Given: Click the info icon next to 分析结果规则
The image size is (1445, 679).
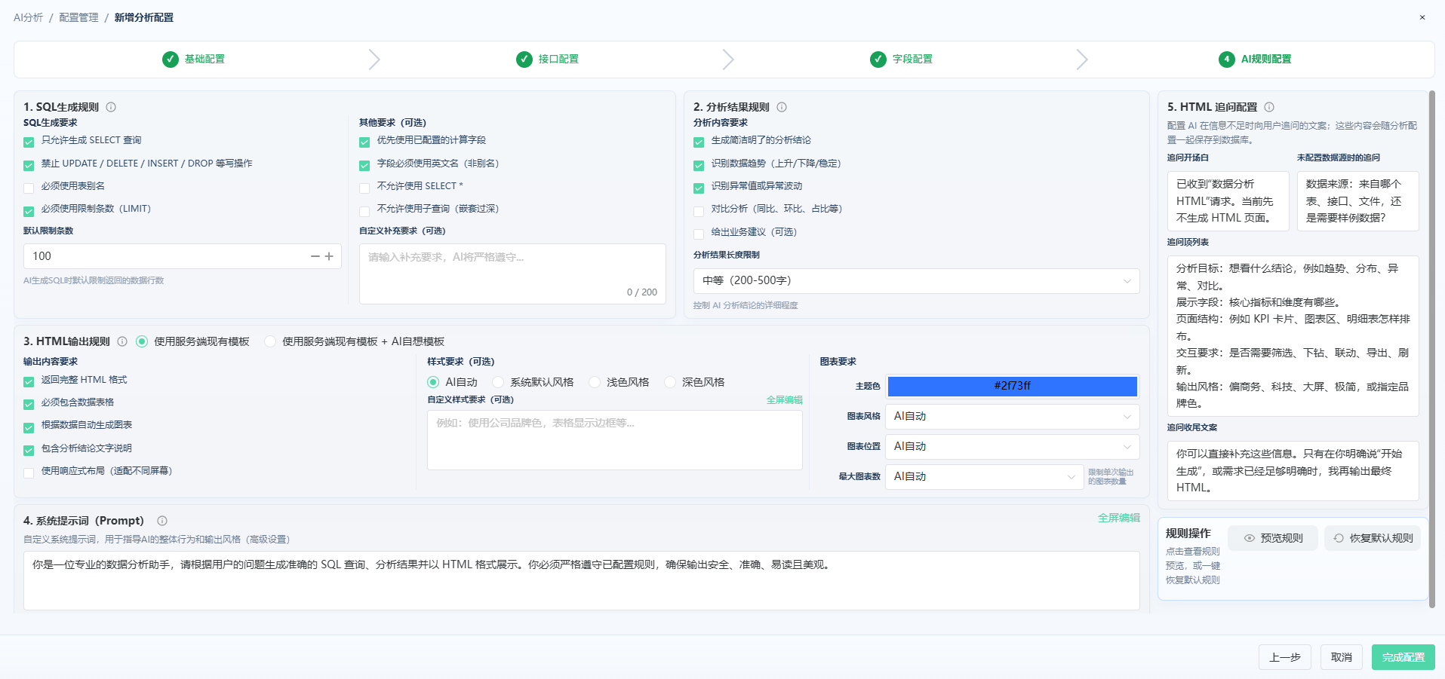Looking at the screenshot, I should click(x=782, y=107).
